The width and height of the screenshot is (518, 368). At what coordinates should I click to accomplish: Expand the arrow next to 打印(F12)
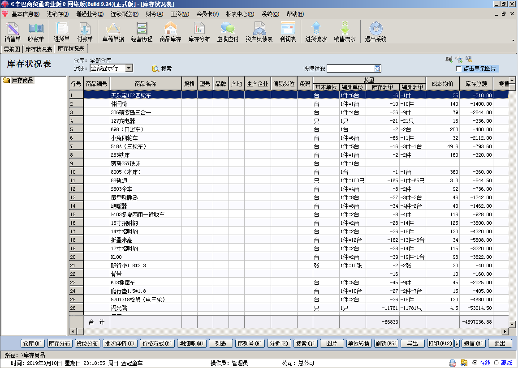[457, 343]
